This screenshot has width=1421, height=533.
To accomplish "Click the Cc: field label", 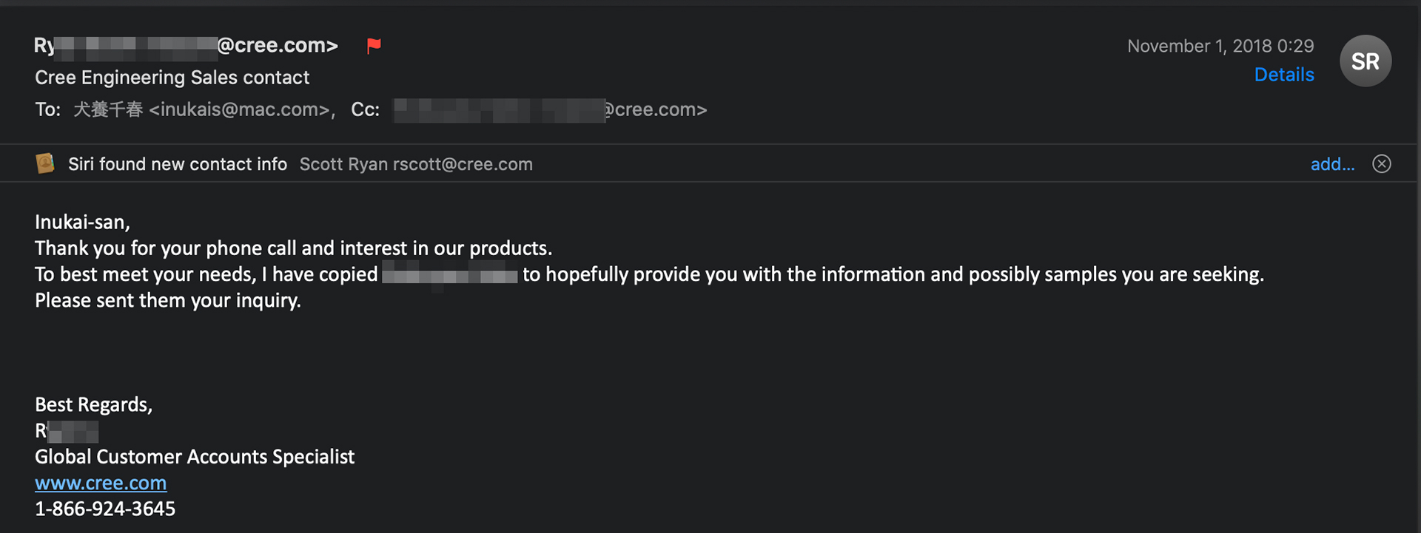I will 365,109.
